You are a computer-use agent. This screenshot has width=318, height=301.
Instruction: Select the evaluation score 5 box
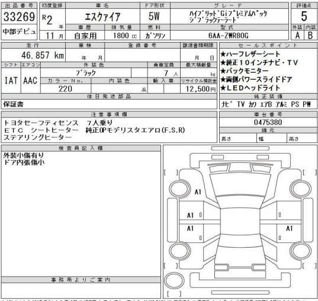pyautogui.click(x=304, y=16)
